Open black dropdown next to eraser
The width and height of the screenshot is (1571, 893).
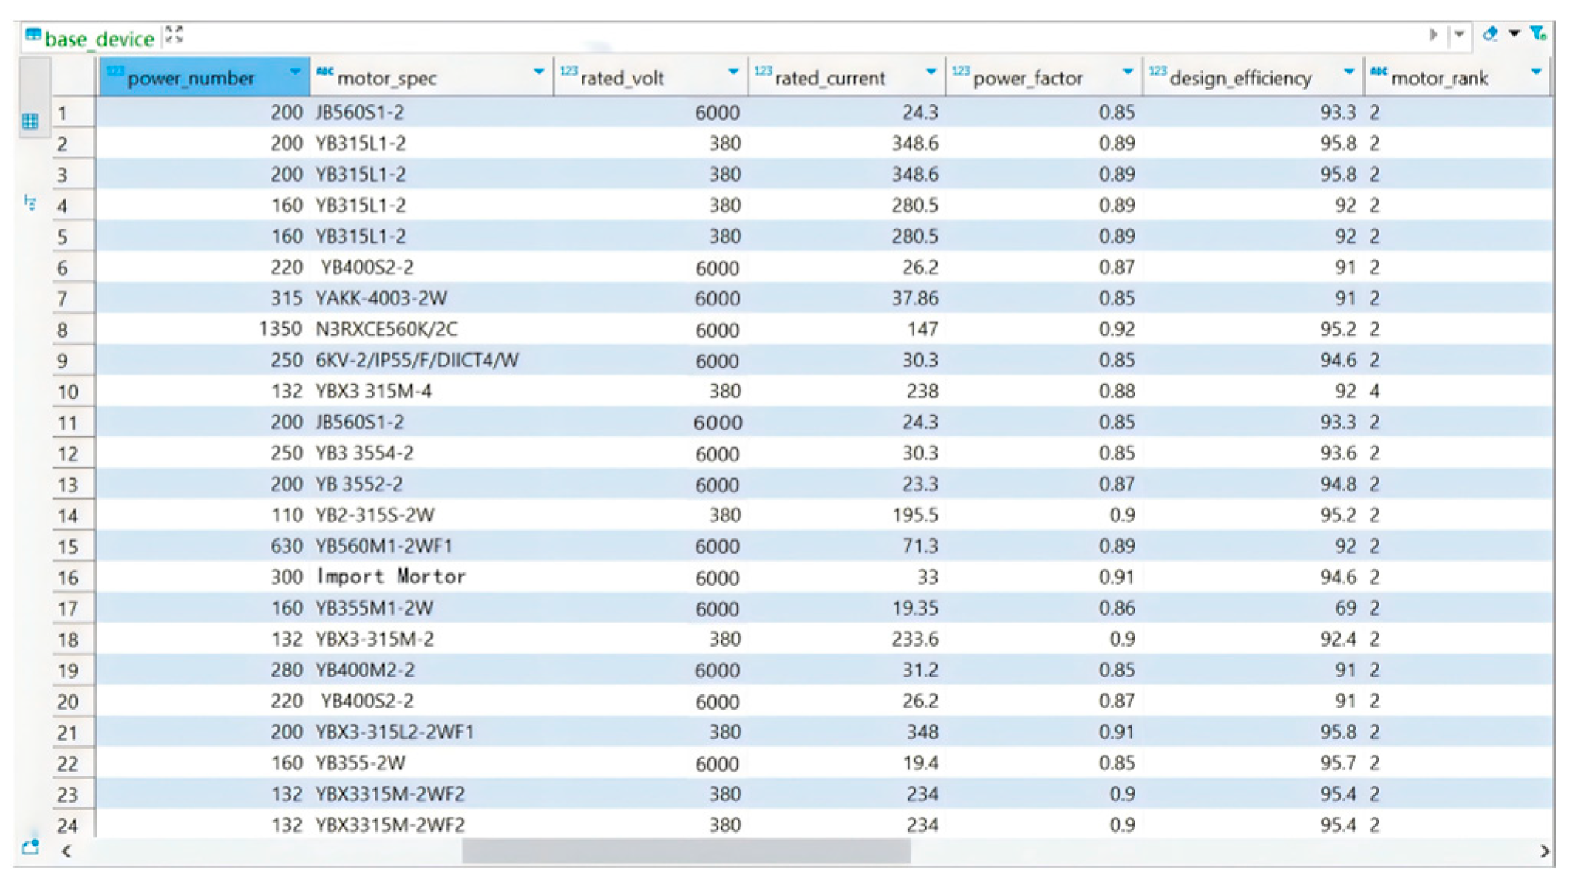point(1515,34)
